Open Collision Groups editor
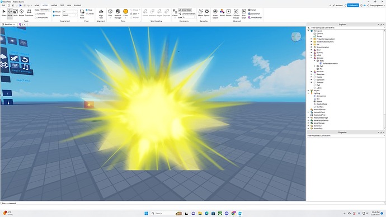386x217 pixels. (x=236, y=14)
